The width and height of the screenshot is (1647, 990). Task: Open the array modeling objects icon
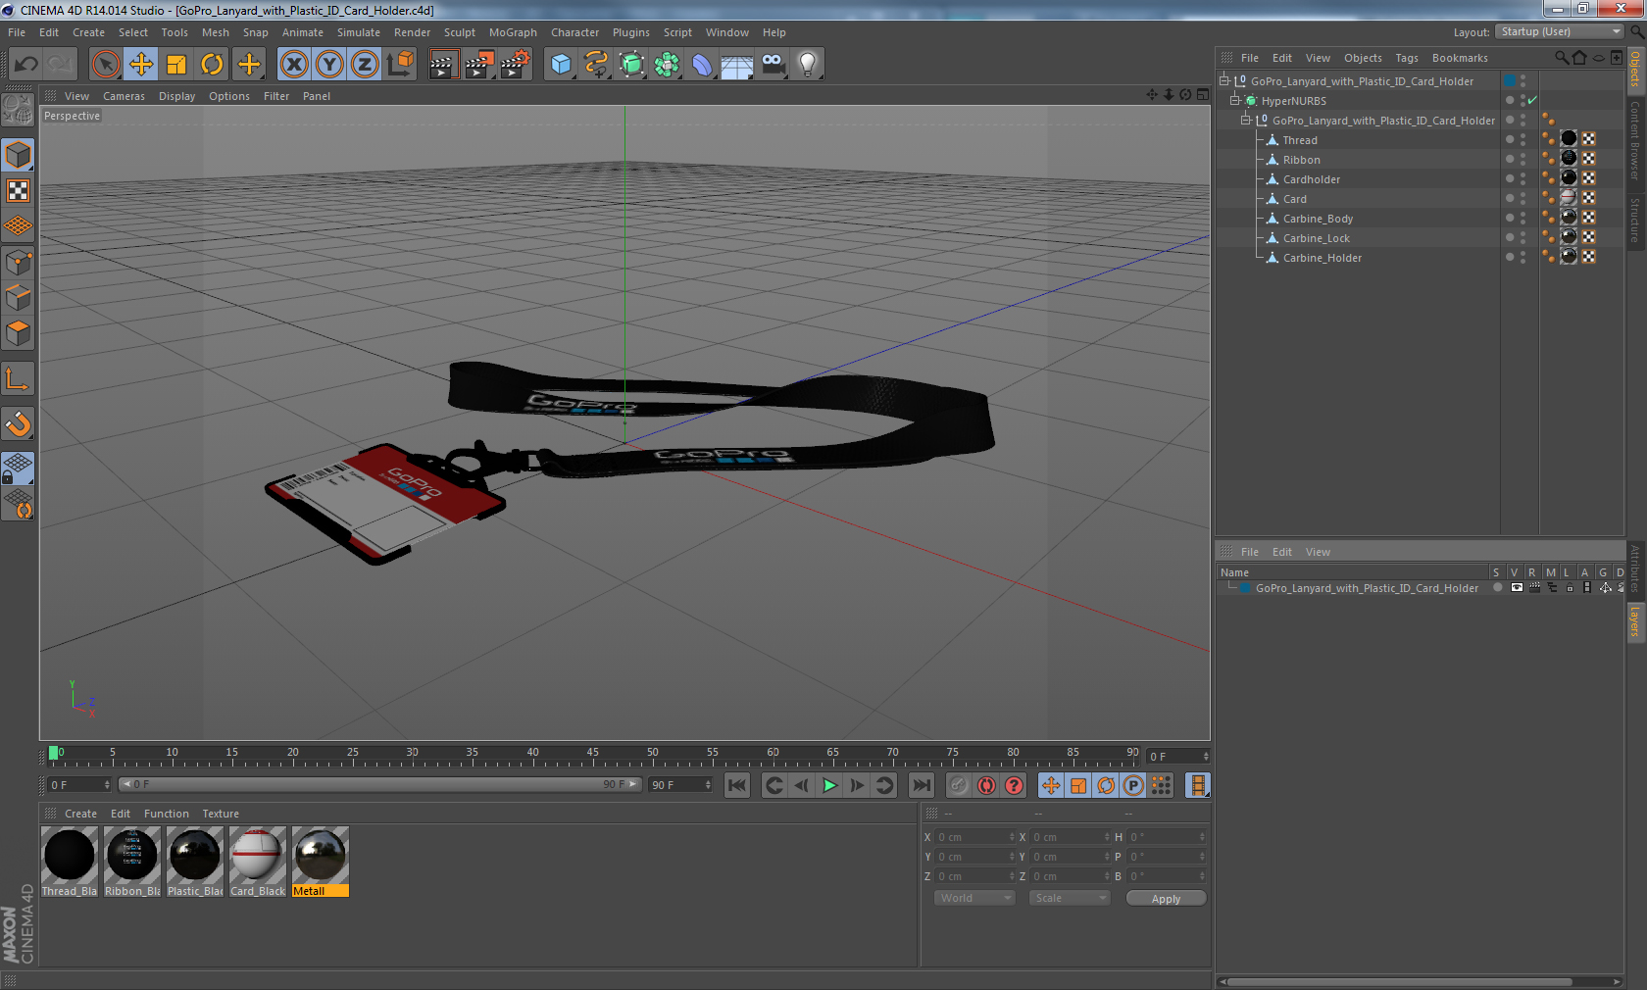point(667,65)
